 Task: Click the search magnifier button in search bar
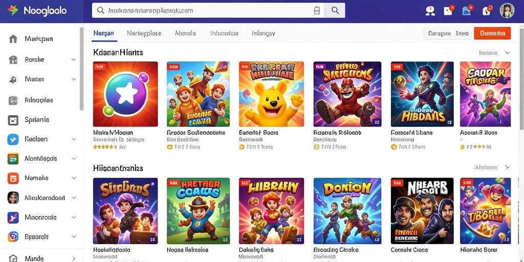(335, 10)
